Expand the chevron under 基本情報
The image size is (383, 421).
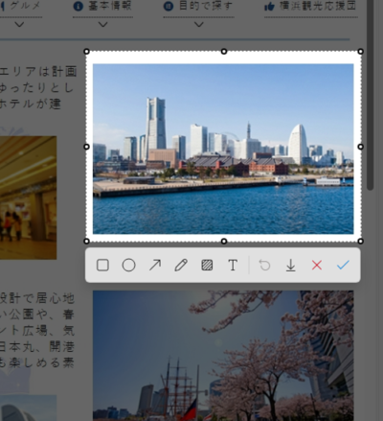click(102, 24)
